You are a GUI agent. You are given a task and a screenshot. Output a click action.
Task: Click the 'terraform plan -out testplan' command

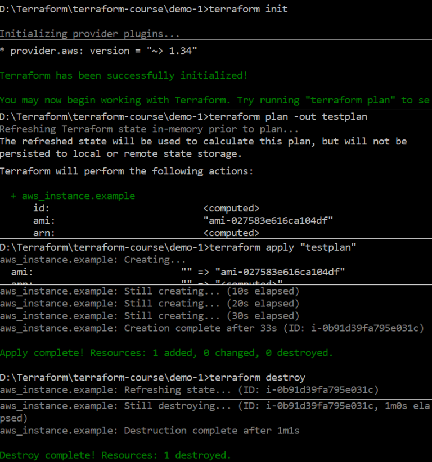click(288, 117)
